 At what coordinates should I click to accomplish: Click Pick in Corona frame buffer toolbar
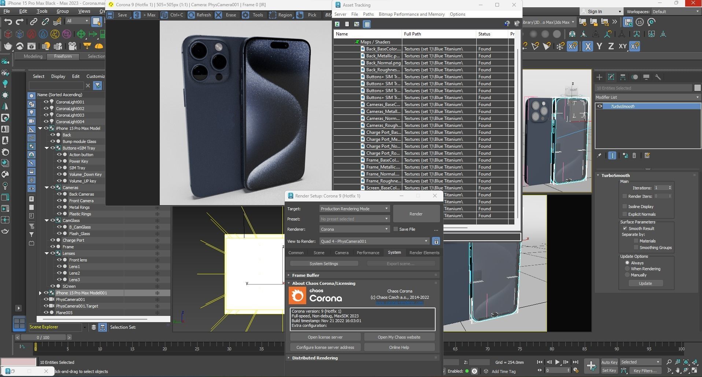307,15
